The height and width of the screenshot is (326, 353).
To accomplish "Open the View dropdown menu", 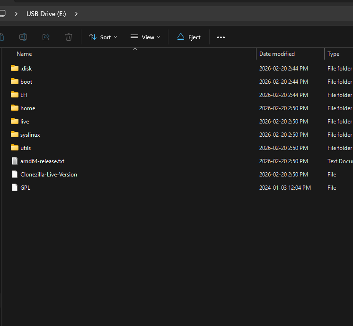I will 145,37.
